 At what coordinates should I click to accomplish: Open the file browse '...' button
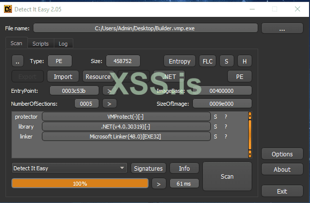coord(282,28)
